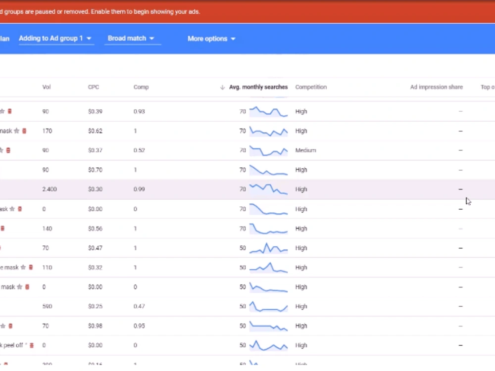Click the red database icon in the $0.32 row
The image size is (495, 371).
coord(31,268)
